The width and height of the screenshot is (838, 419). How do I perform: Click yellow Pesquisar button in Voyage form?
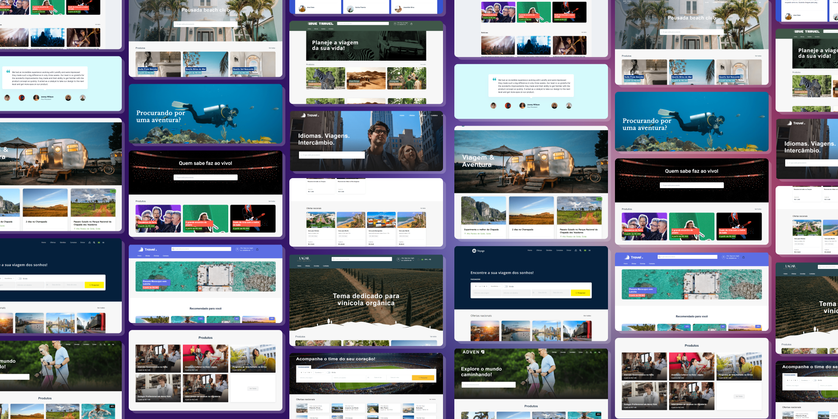(580, 293)
